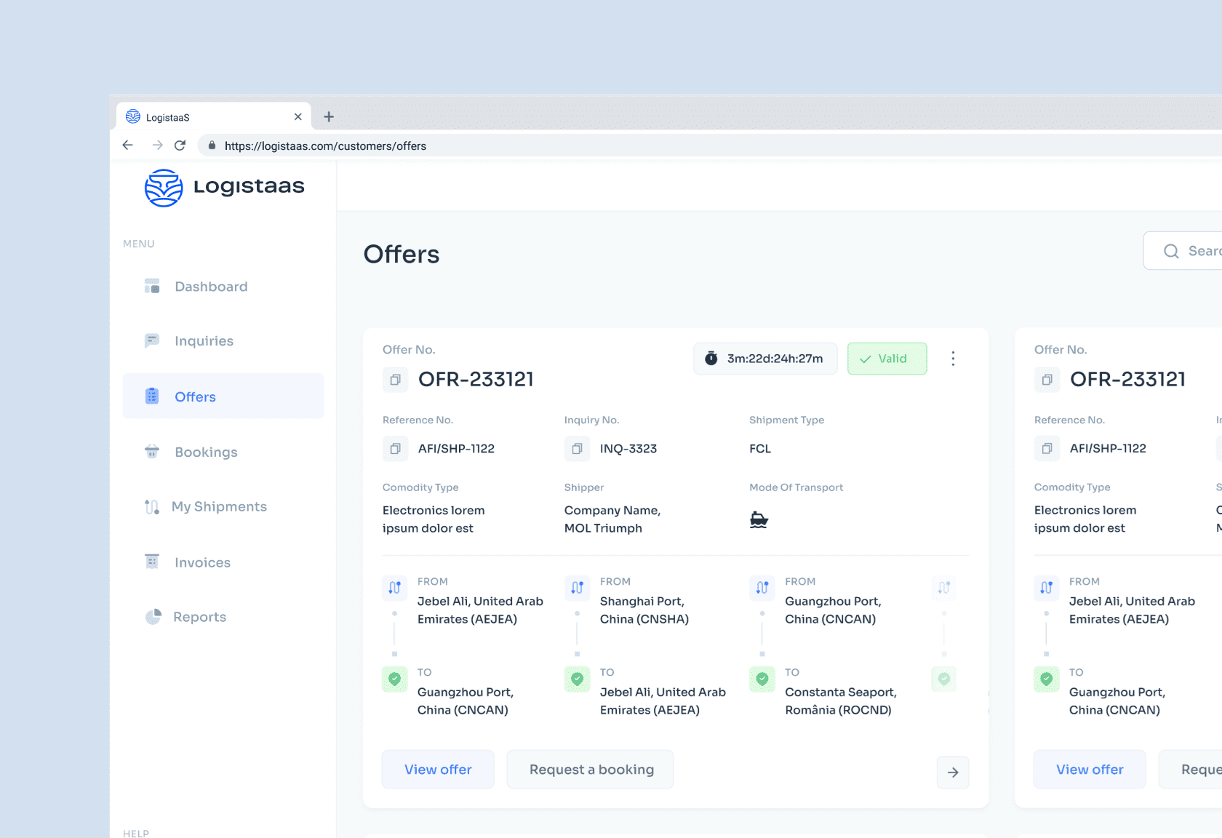The height and width of the screenshot is (838, 1222).
Task: Click the timer icon next to the countdown
Action: 711,358
